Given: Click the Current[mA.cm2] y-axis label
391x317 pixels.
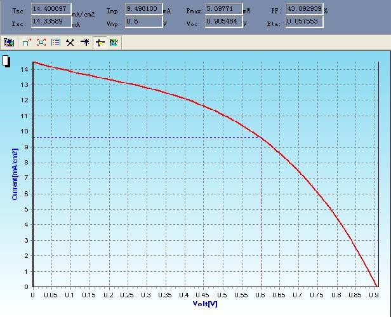Looking at the screenshot, I should (15, 173).
